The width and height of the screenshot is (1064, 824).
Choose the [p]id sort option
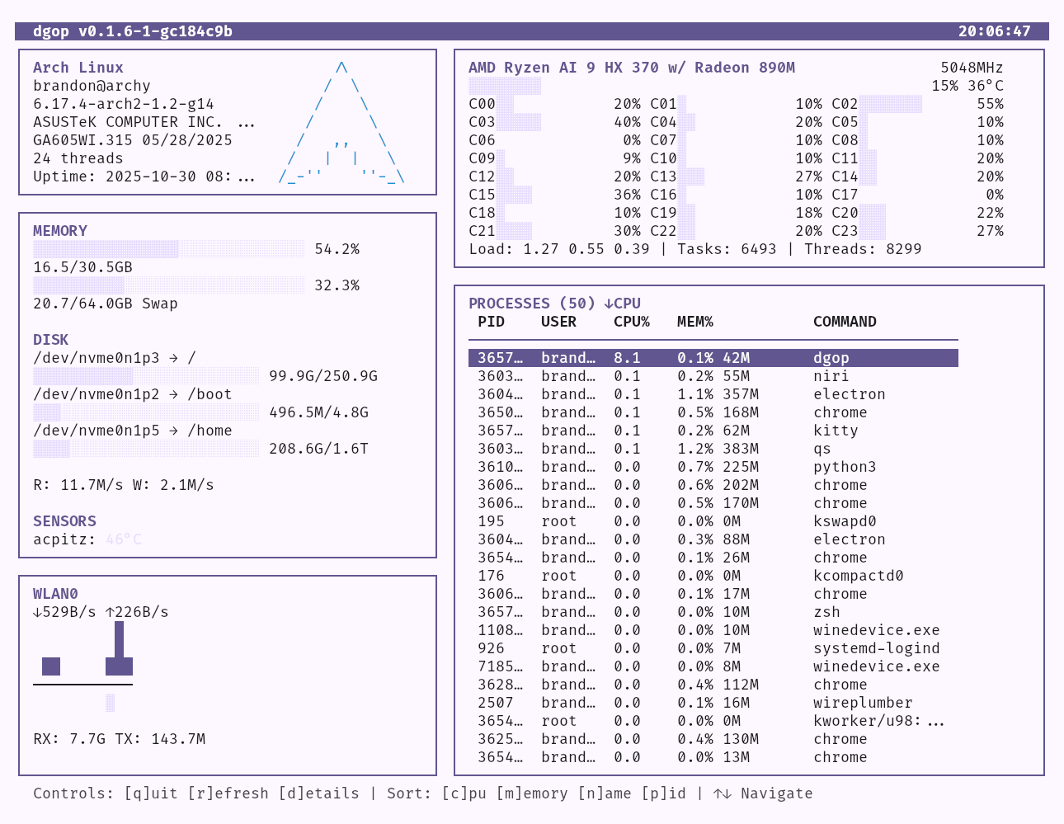click(663, 793)
